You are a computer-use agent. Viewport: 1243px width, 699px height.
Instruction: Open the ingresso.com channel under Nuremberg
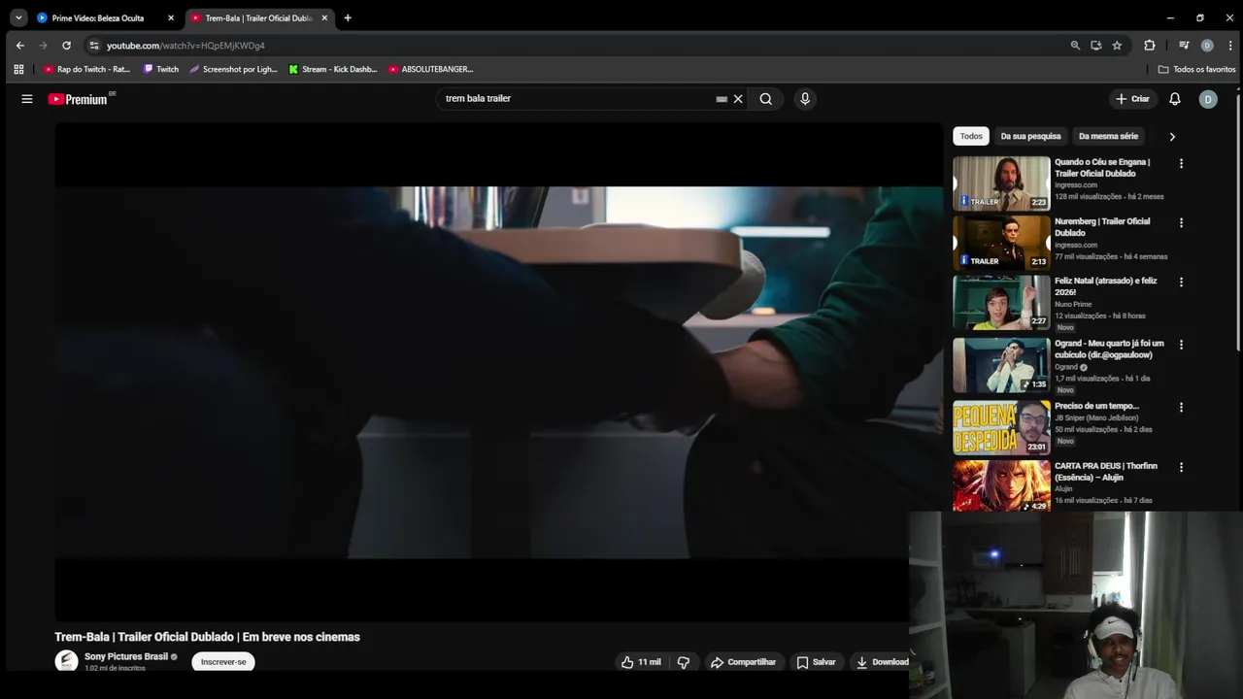(1076, 245)
